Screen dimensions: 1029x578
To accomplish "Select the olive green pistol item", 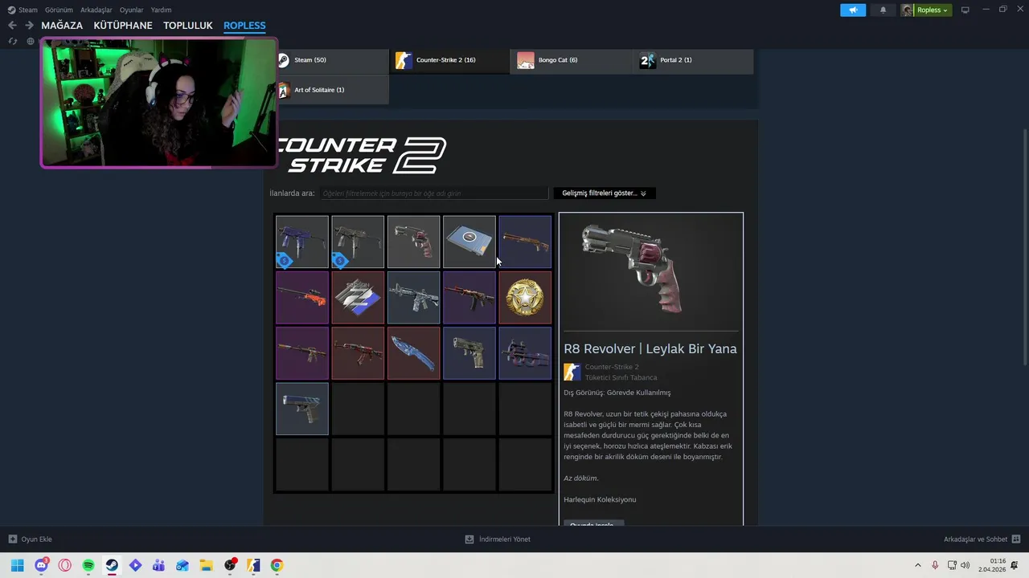I will 469,353.
